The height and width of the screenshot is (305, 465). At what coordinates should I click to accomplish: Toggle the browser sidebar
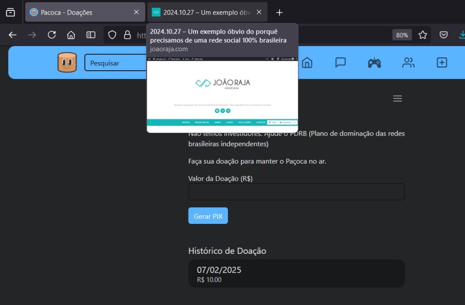click(x=91, y=35)
